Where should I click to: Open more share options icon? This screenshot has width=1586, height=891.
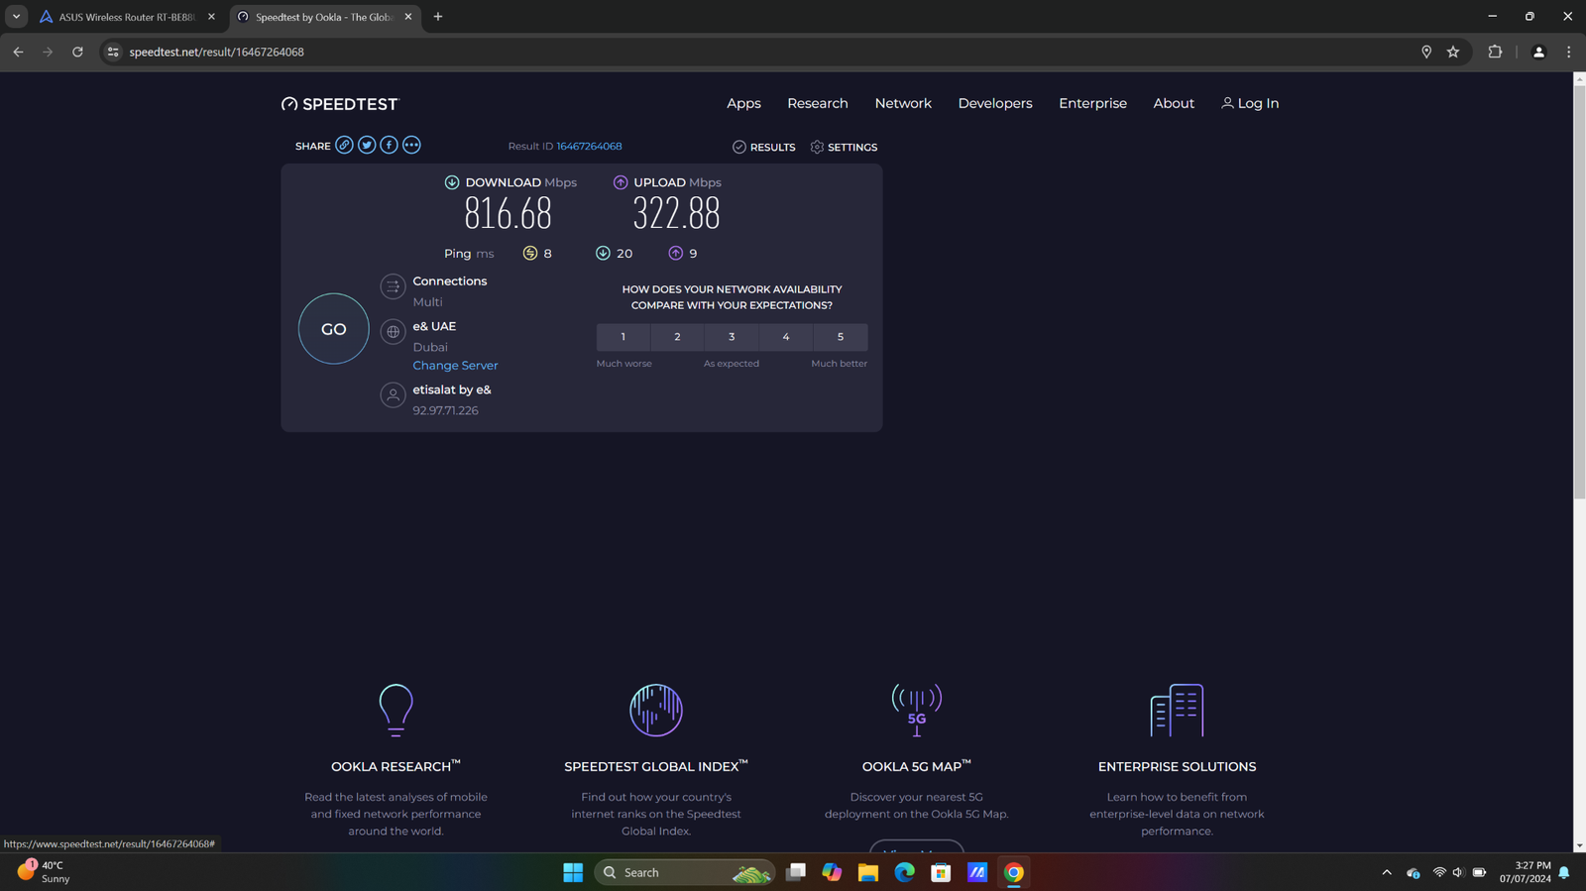click(411, 146)
